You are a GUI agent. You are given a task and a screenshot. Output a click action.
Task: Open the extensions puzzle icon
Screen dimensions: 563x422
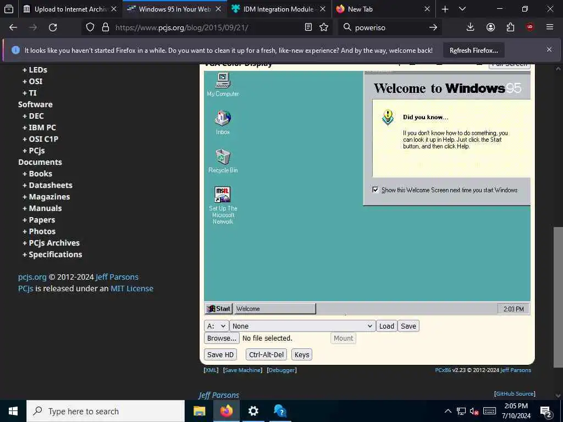click(x=510, y=27)
